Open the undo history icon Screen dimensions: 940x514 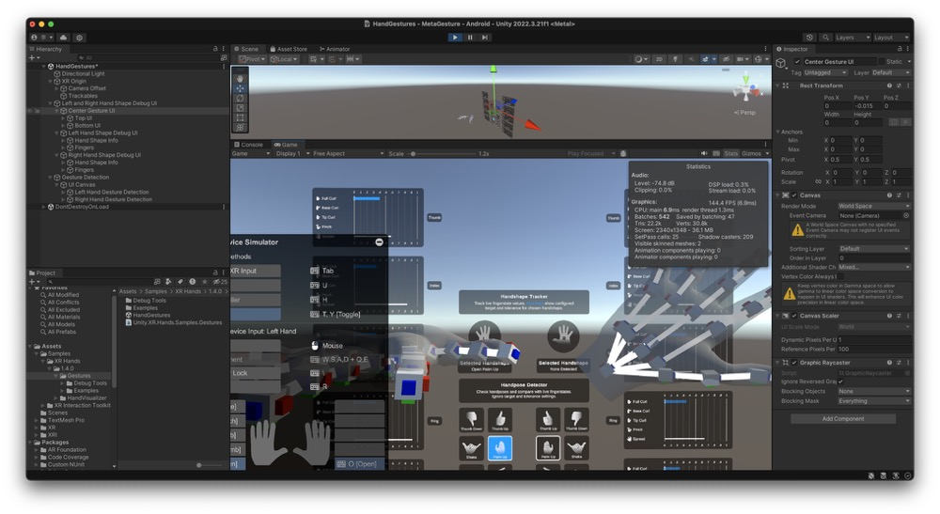[x=810, y=38]
